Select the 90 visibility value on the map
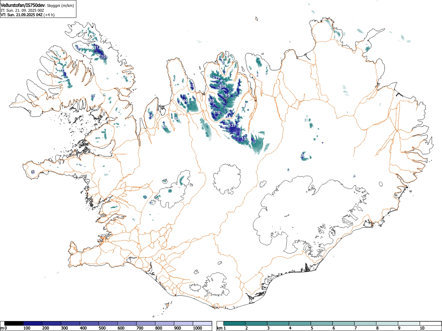Image resolution: width=442 pixels, height=331 pixels. 186,101
